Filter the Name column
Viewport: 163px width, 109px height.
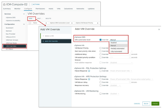coord(46,23)
